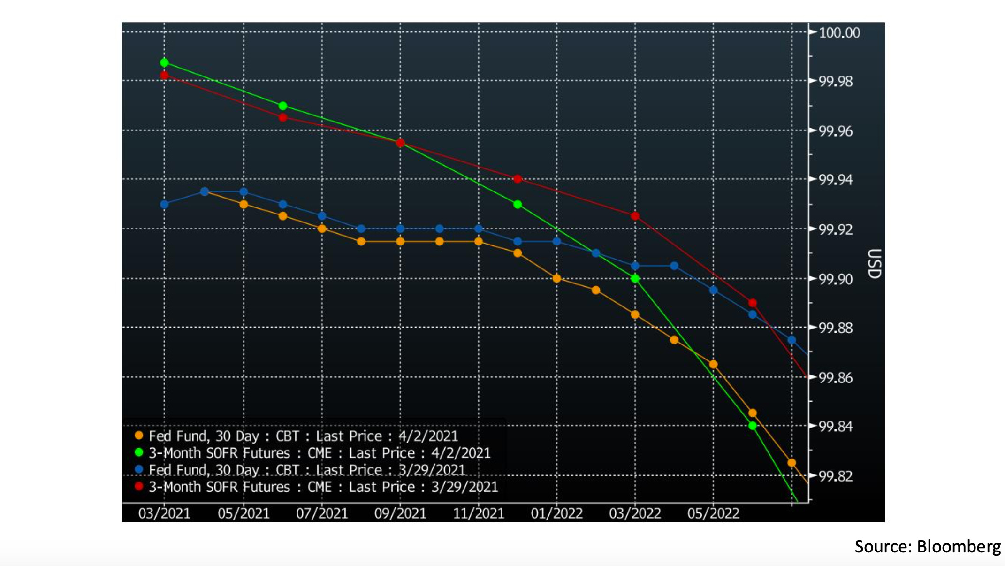1005x566 pixels.
Task: Click the 'Source: Bloomberg' caption
Action: click(x=928, y=547)
